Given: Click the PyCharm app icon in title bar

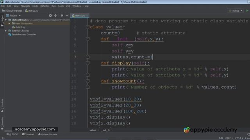Looking at the screenshot, I should [2, 2].
